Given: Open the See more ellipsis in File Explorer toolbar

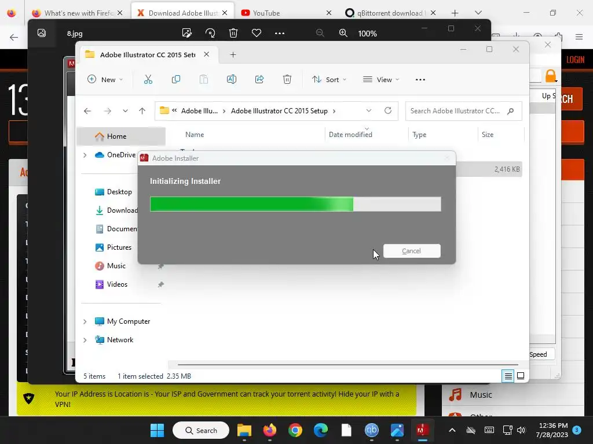Looking at the screenshot, I should [420, 80].
